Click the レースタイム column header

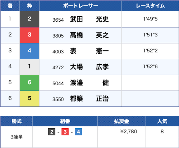pos(150,6)
